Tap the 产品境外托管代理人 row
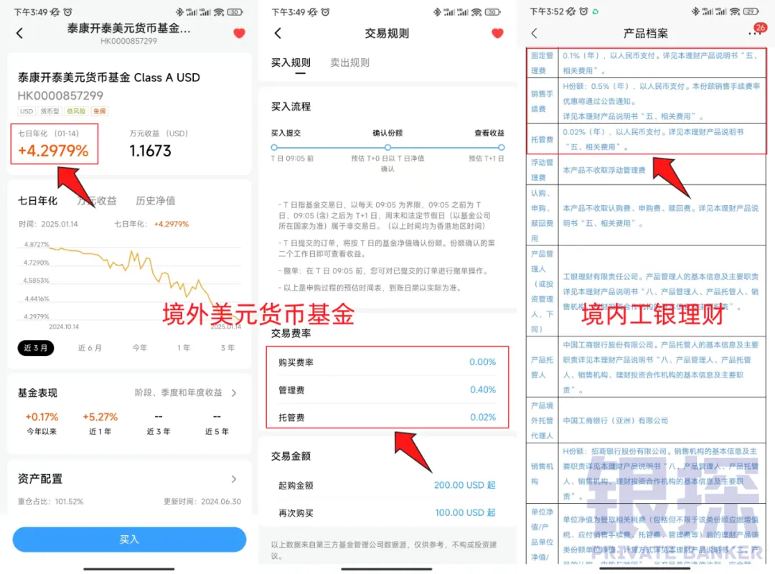 pyautogui.click(x=647, y=420)
